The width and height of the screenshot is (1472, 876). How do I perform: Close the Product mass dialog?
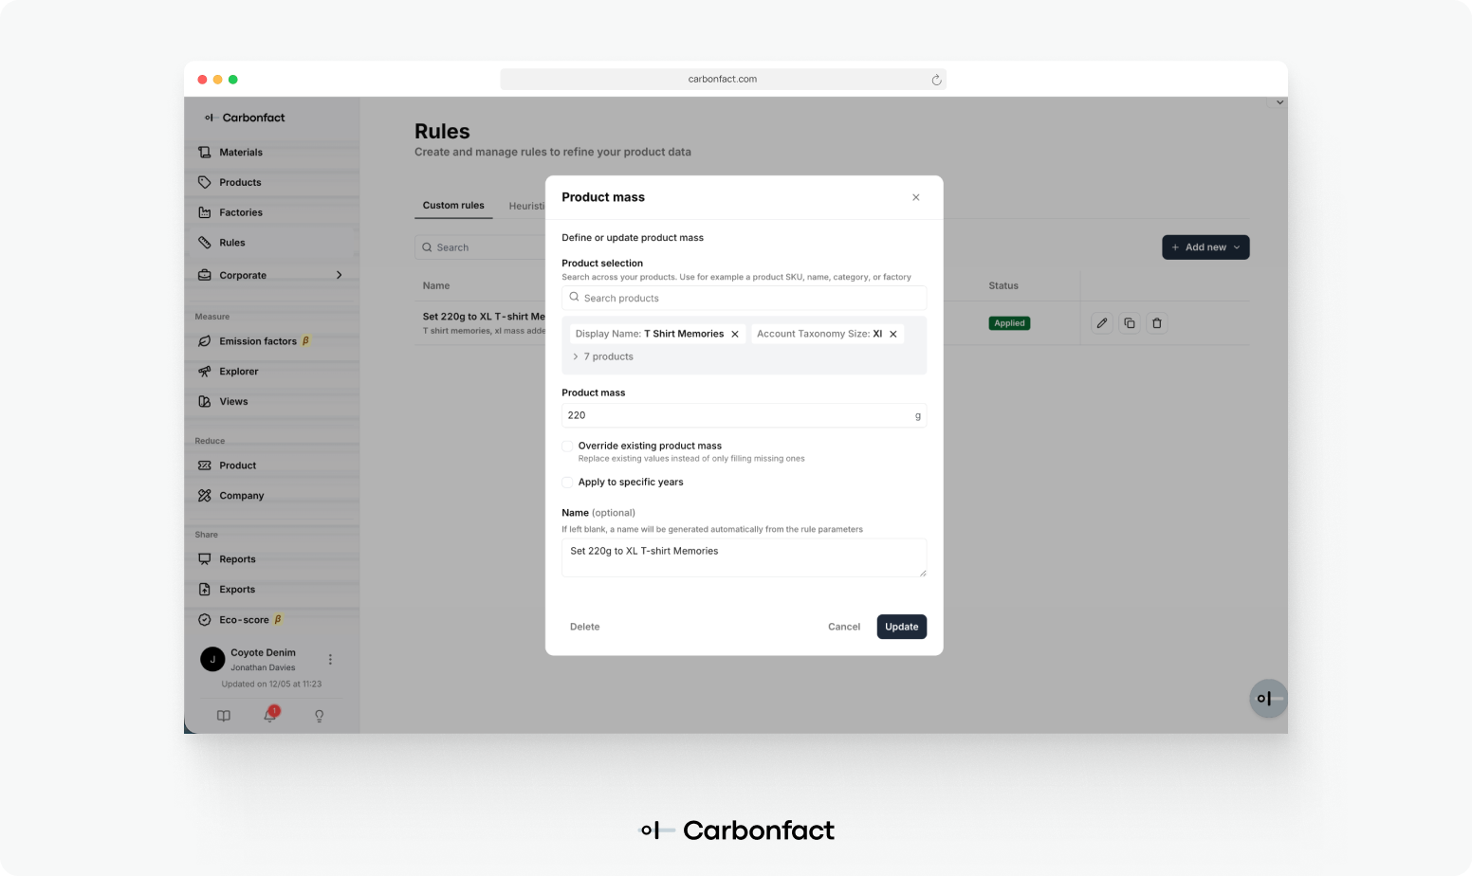[916, 197]
